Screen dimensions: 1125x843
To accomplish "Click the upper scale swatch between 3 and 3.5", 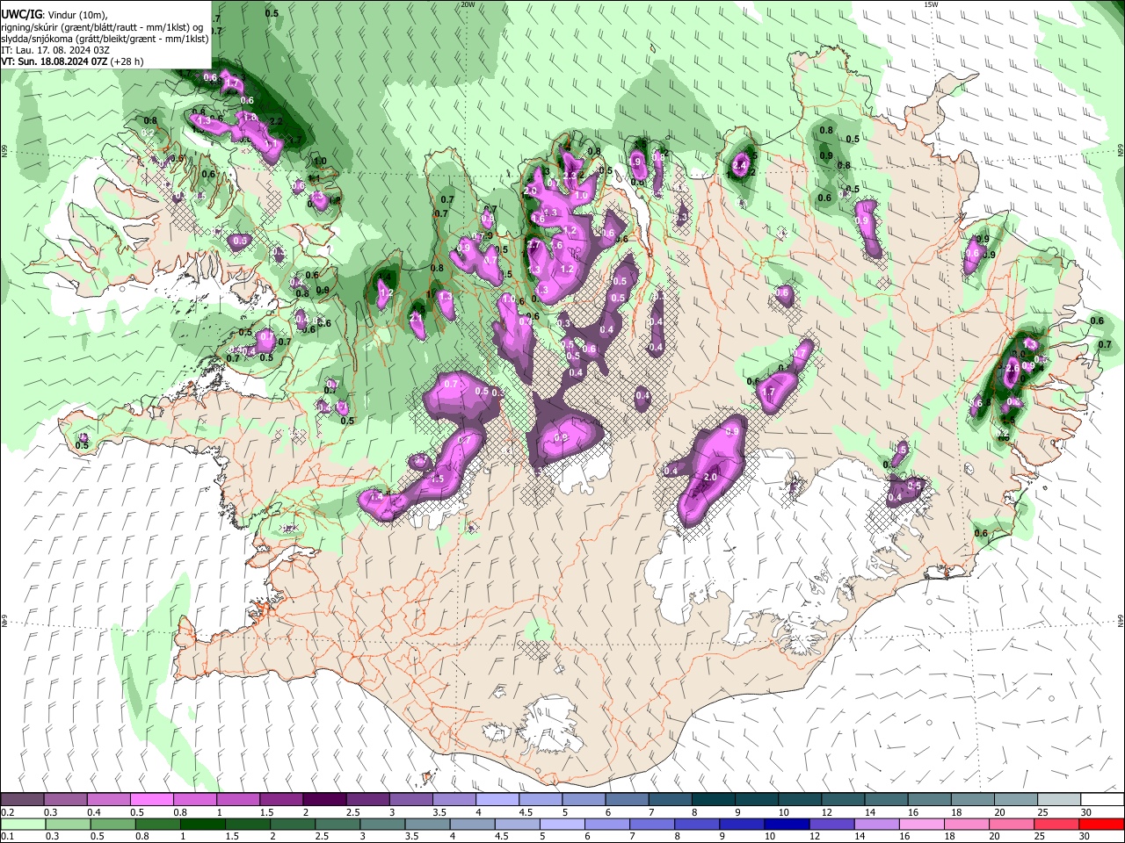I will click(411, 800).
